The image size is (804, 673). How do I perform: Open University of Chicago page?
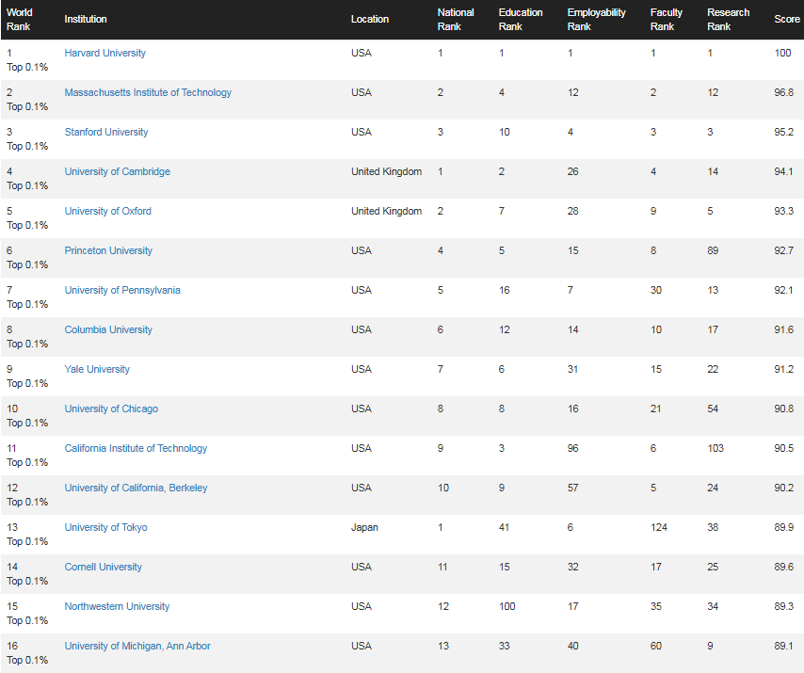coord(111,409)
